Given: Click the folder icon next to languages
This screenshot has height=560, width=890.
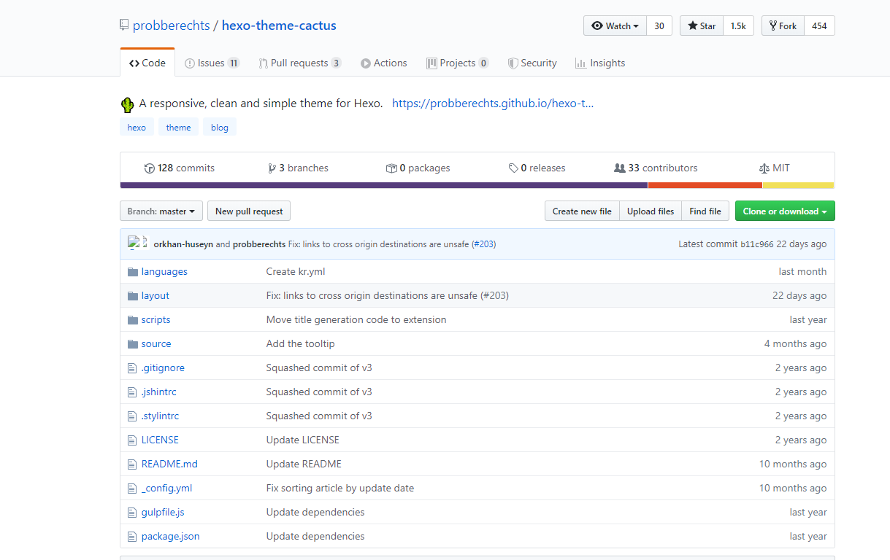Looking at the screenshot, I should pos(132,272).
